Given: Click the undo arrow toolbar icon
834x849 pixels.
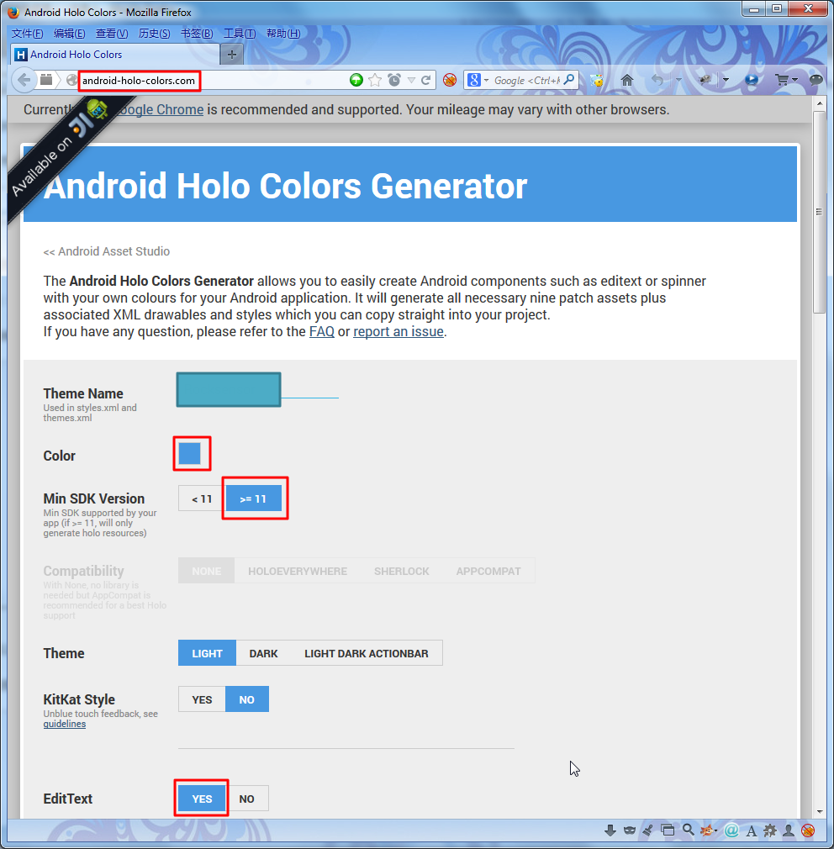Looking at the screenshot, I should (x=657, y=80).
